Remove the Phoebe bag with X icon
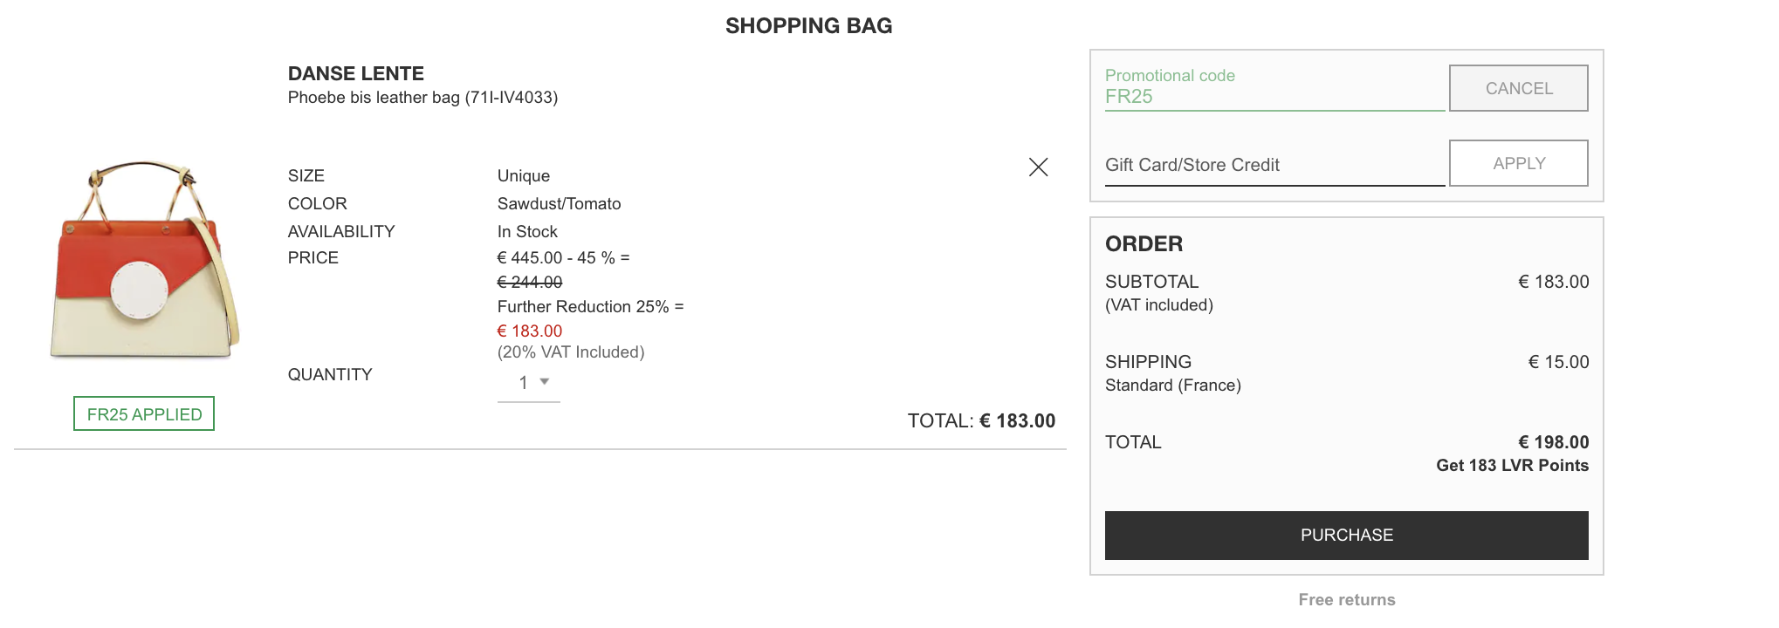The height and width of the screenshot is (628, 1779). click(x=1038, y=167)
